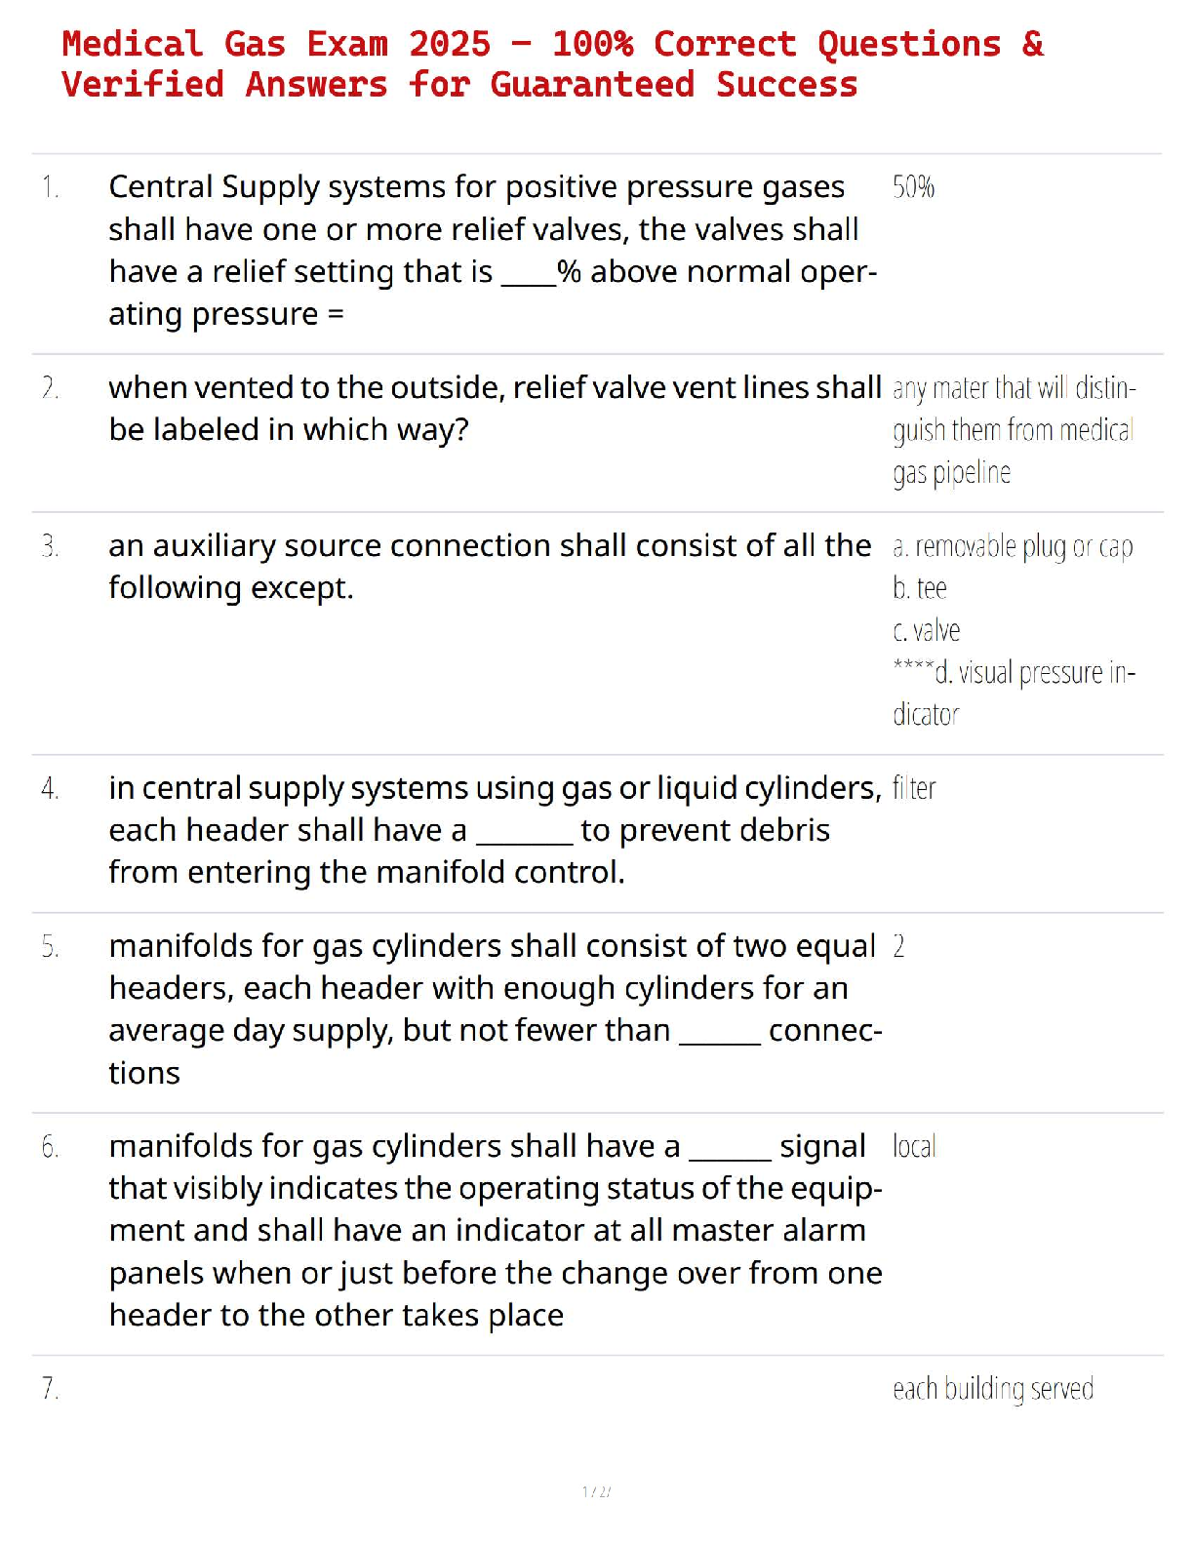Click the page number footer
Image resolution: width=1194 pixels, height=1545 pixels.
pos(596,1491)
